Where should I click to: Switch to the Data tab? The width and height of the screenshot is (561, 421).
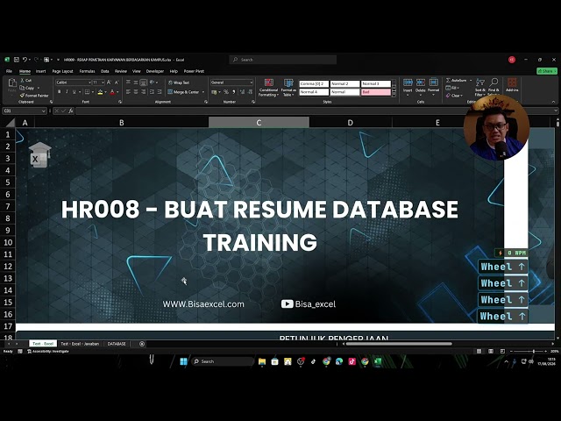point(105,71)
